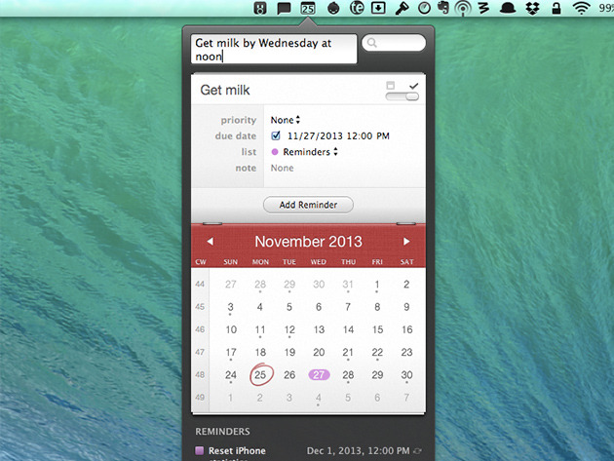Open the bowler hat menu bar icon
Image resolution: width=614 pixels, height=461 pixels.
[x=508, y=9]
